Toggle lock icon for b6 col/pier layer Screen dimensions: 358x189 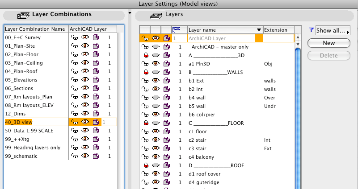tap(145, 115)
